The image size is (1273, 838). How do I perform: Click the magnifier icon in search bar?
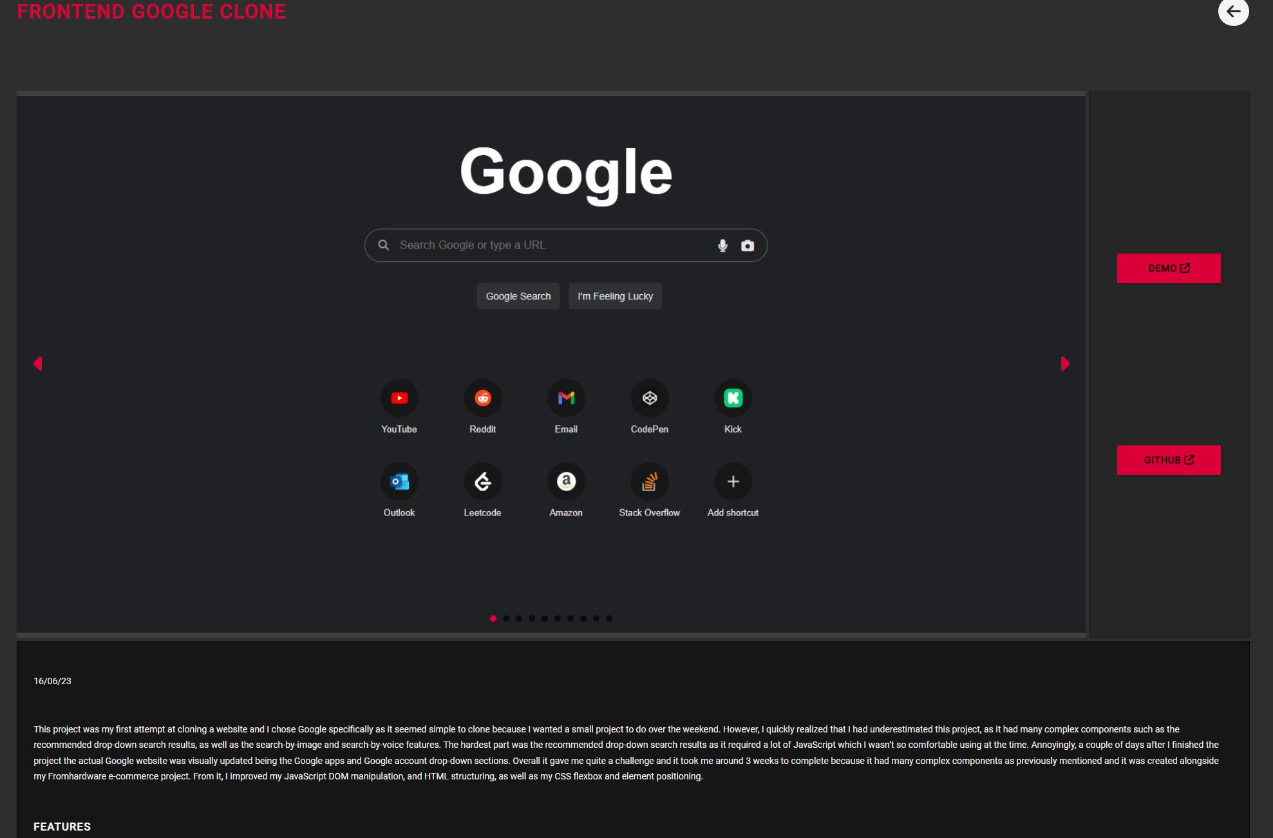click(383, 245)
